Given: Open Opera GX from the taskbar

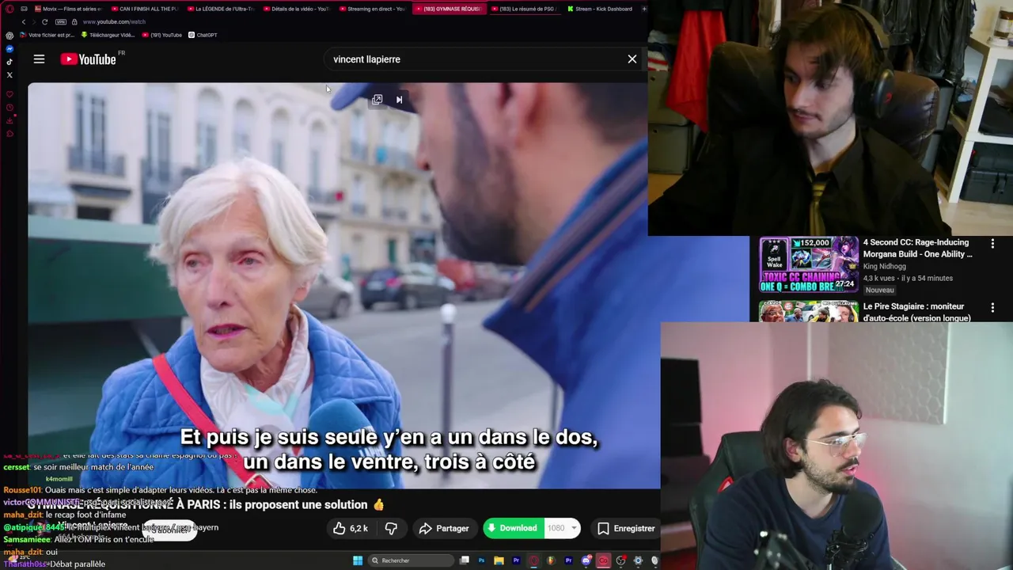Looking at the screenshot, I should [x=533, y=560].
